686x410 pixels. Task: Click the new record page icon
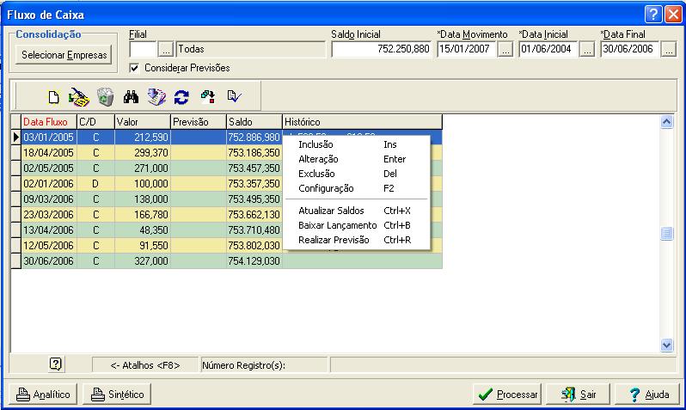53,97
